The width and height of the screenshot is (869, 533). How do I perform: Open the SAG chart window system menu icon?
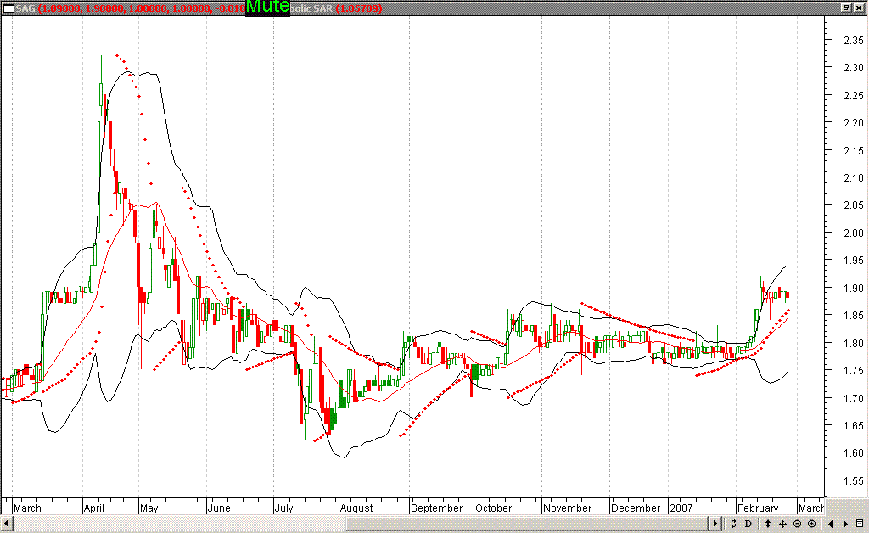tap(8, 8)
